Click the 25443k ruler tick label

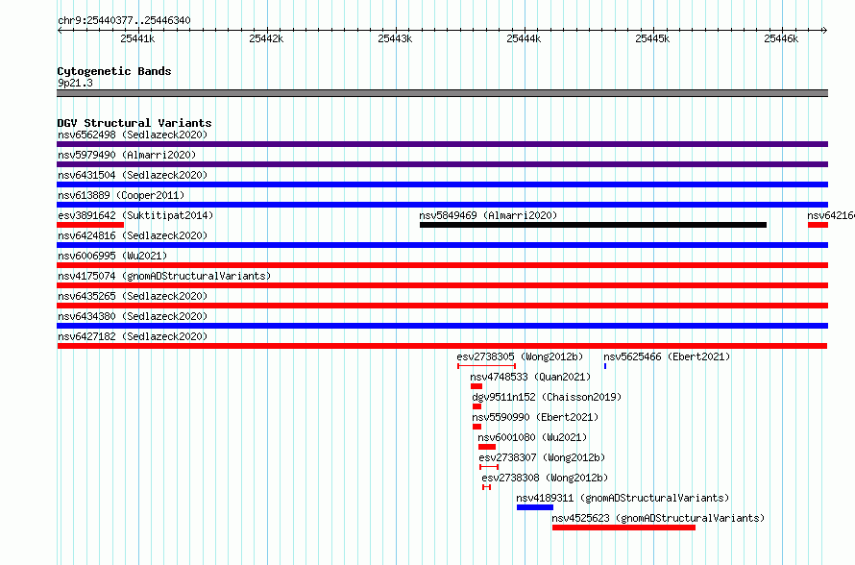click(x=395, y=38)
